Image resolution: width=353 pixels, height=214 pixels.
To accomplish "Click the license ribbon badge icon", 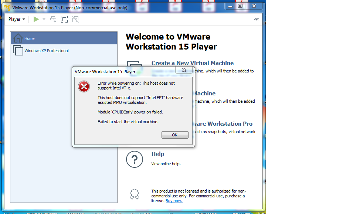I will (x=135, y=194).
